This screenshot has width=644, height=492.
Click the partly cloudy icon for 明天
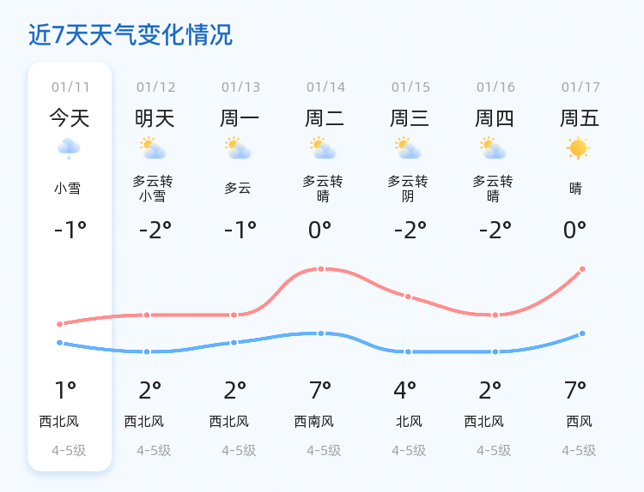[x=153, y=148]
